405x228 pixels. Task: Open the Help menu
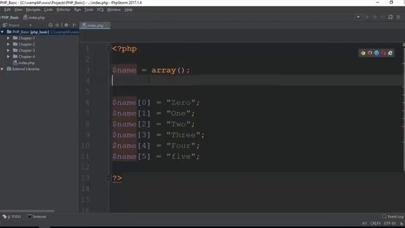click(128, 9)
